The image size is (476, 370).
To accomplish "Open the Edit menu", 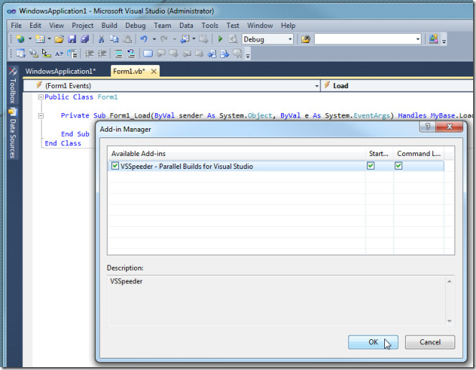I will coord(35,26).
